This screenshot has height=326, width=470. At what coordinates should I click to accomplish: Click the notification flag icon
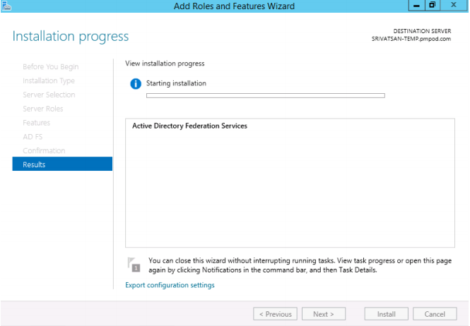coord(134,265)
